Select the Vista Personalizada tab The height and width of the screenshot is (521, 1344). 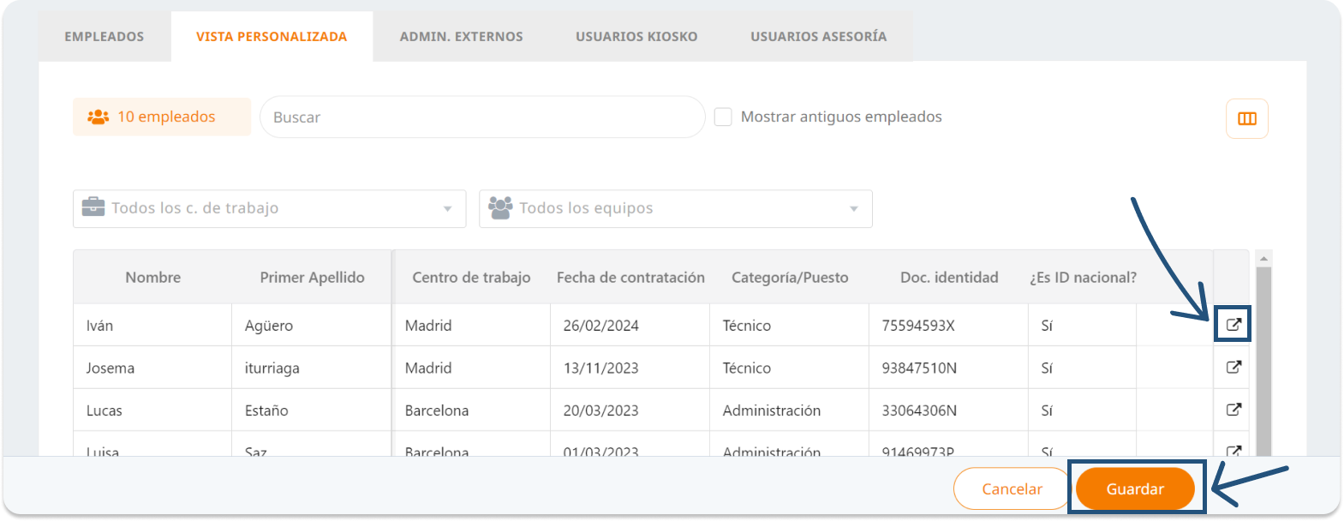click(272, 37)
